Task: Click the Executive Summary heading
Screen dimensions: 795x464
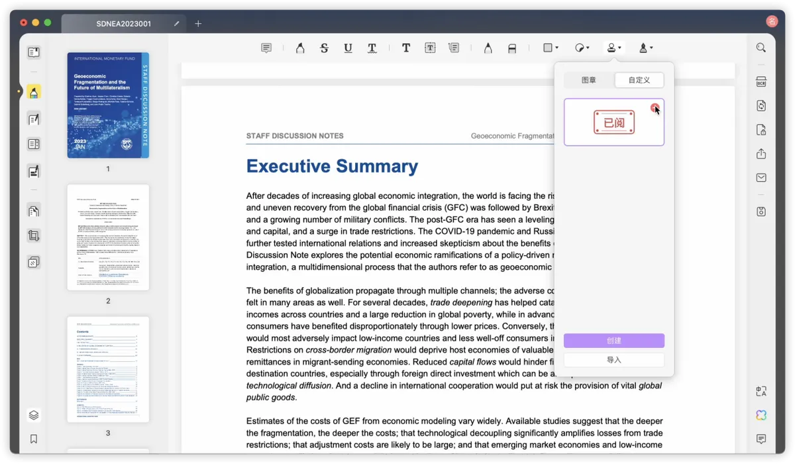Action: [332, 166]
